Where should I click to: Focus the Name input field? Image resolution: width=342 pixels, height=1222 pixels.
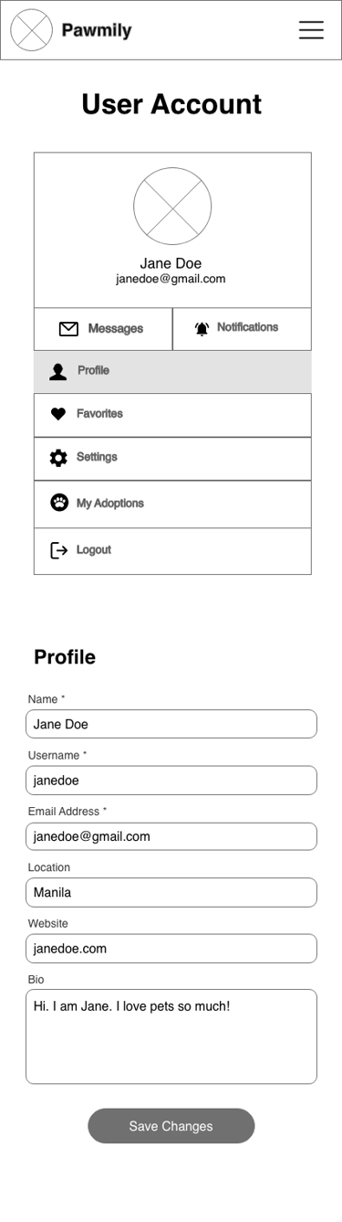pos(171,724)
